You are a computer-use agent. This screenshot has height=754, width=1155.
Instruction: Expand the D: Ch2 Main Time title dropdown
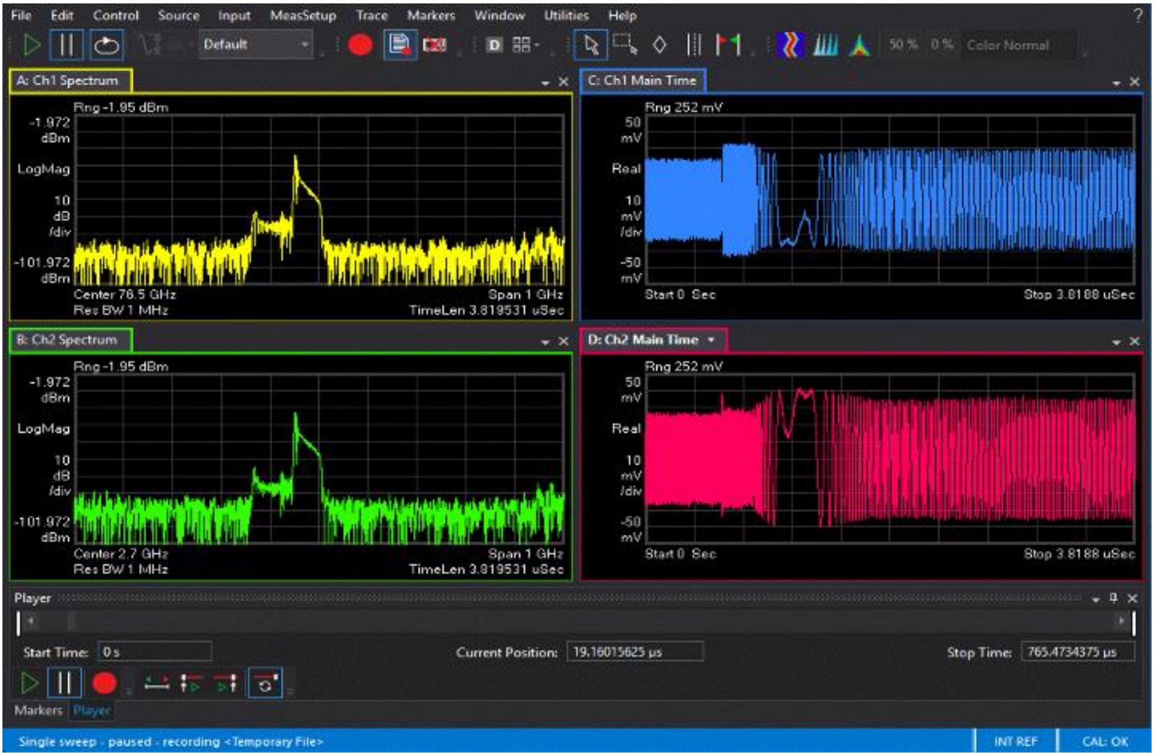click(711, 340)
